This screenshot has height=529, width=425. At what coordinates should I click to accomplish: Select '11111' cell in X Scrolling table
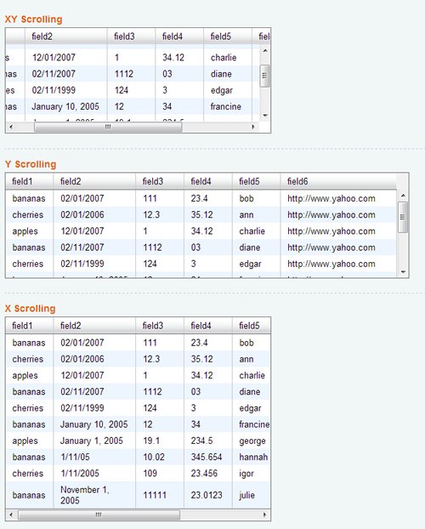click(160, 495)
